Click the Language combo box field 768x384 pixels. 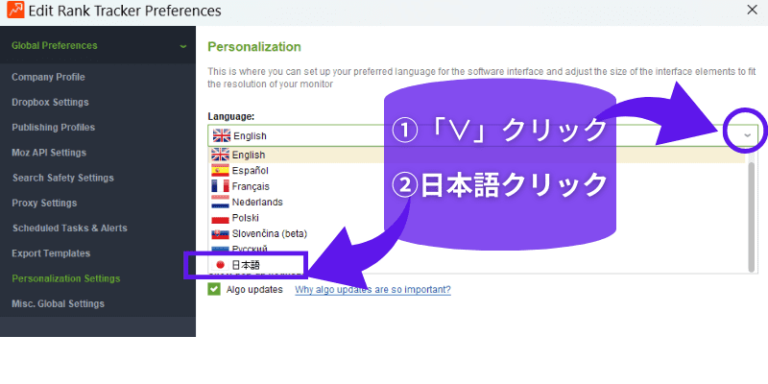483,135
